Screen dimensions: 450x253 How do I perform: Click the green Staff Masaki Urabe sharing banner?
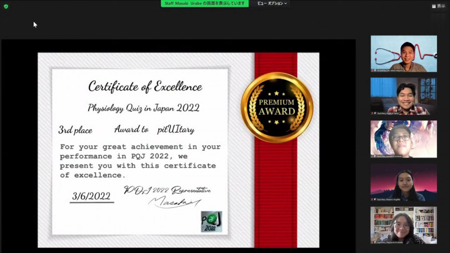206,3
